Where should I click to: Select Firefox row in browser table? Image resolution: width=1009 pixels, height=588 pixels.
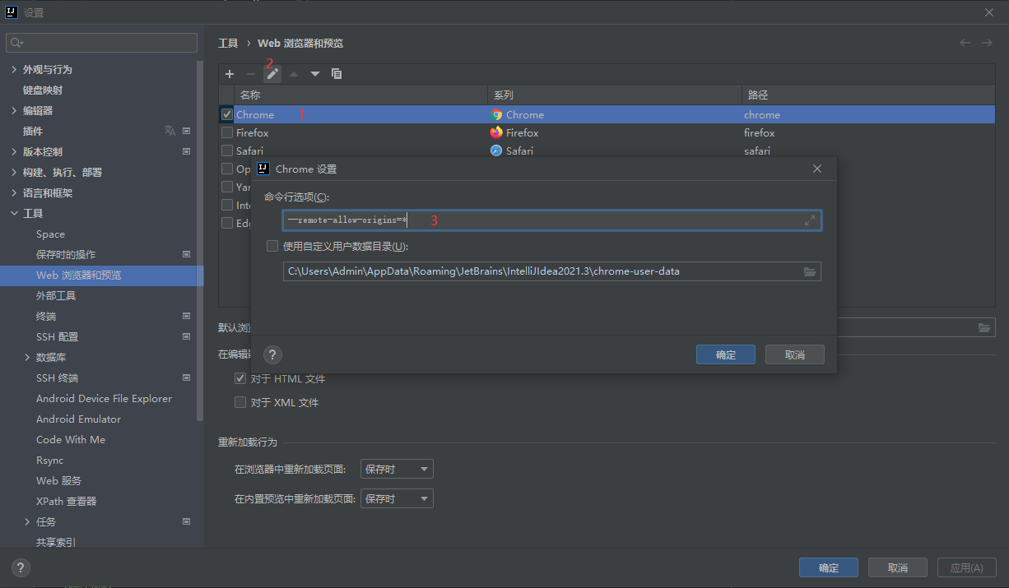pyautogui.click(x=607, y=132)
